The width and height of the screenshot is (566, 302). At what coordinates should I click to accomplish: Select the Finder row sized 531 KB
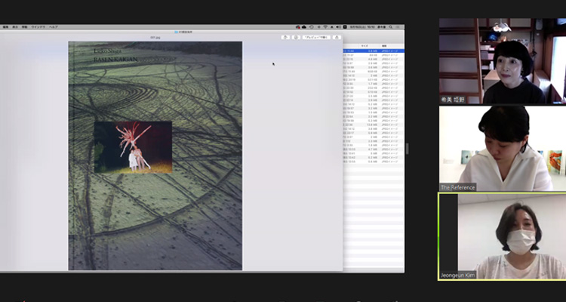click(x=374, y=79)
